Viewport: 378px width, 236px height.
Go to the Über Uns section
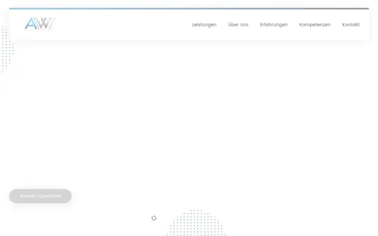tap(238, 25)
